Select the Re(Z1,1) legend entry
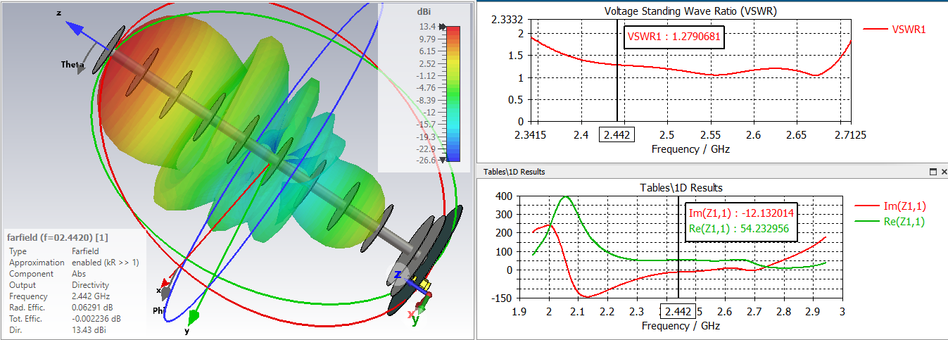 (890, 222)
